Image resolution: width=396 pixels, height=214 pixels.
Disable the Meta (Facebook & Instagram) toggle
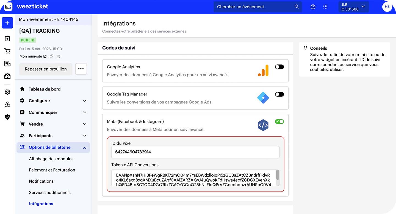click(x=279, y=121)
